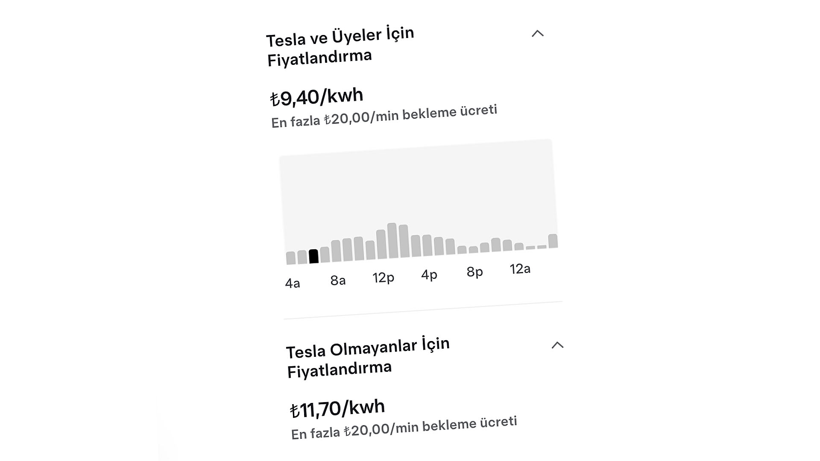Click the 4a time label
This screenshot has width=820, height=461.
click(293, 283)
